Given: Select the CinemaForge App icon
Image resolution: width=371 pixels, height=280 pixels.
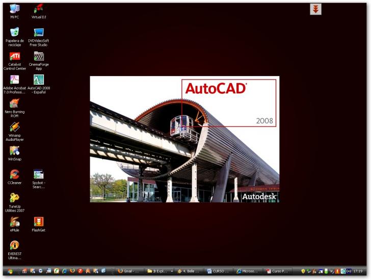Looking at the screenshot, I should 39,61.
